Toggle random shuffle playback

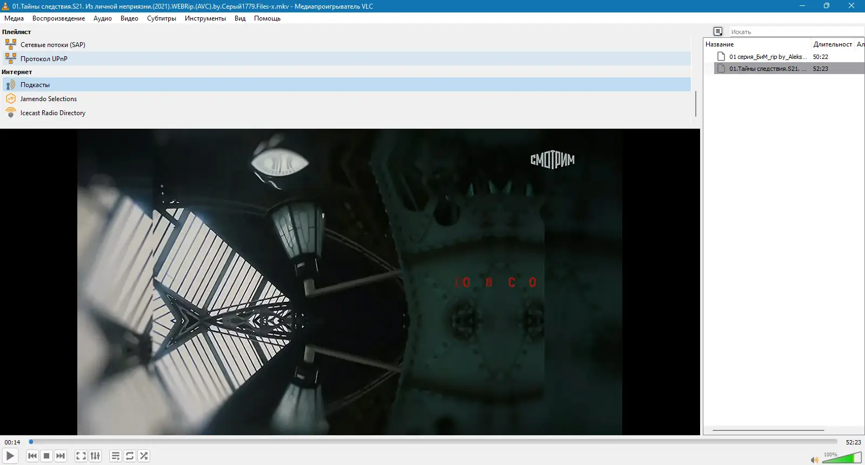pyautogui.click(x=144, y=456)
